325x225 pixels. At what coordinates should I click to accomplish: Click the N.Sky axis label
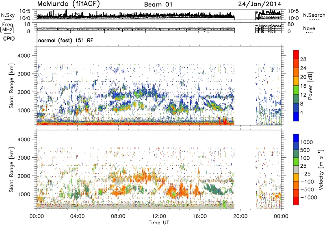coord(8,15)
